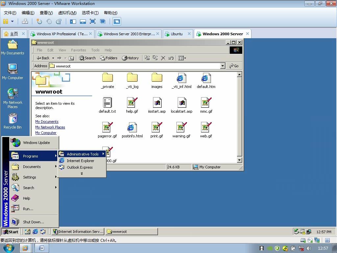Click the Start button
The image size is (337, 253).
[11, 232]
